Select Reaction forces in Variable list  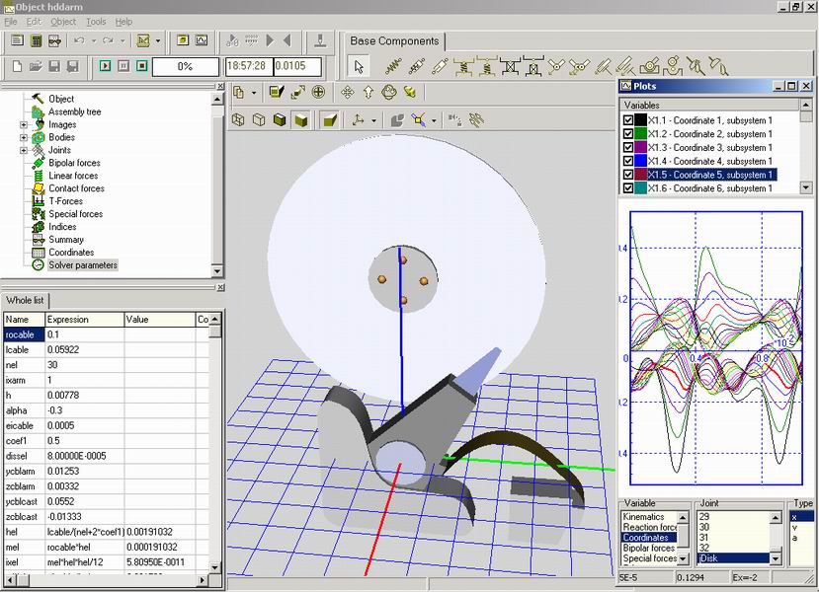[x=650, y=527]
